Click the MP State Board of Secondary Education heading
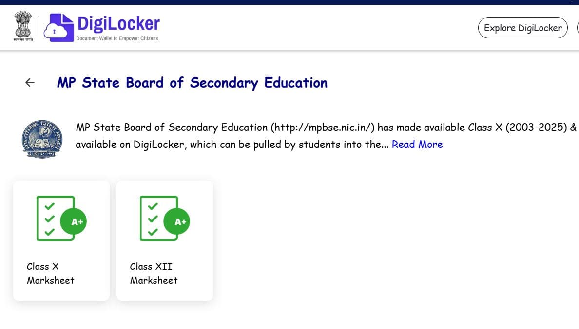This screenshot has height=329, width=579. click(192, 83)
